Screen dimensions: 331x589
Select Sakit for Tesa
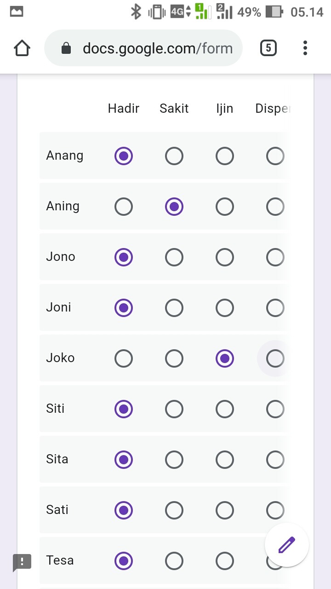pos(174,561)
